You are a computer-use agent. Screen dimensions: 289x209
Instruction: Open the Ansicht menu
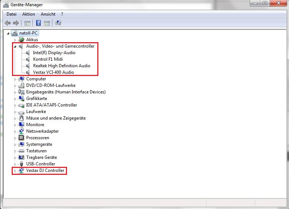point(48,14)
